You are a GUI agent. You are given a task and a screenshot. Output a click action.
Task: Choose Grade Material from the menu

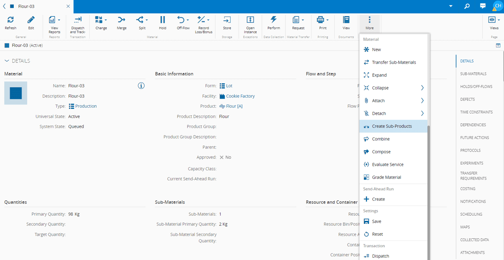[386, 177]
